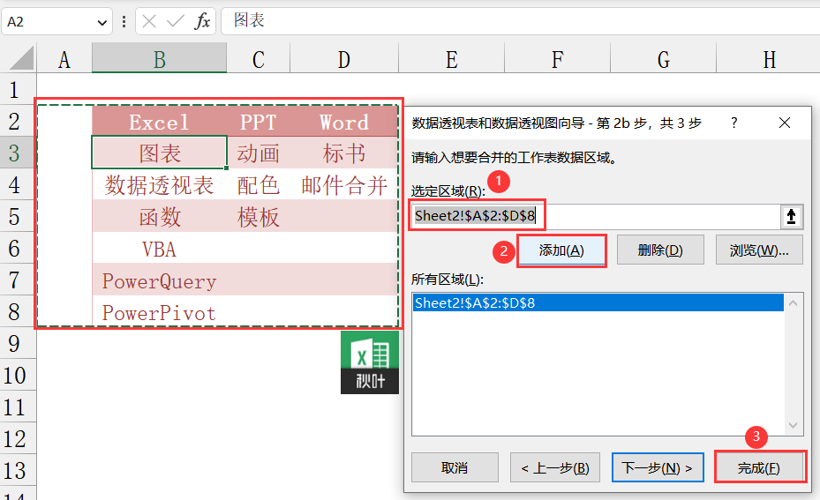Click cell containing 配色
The width and height of the screenshot is (820, 500).
click(259, 185)
